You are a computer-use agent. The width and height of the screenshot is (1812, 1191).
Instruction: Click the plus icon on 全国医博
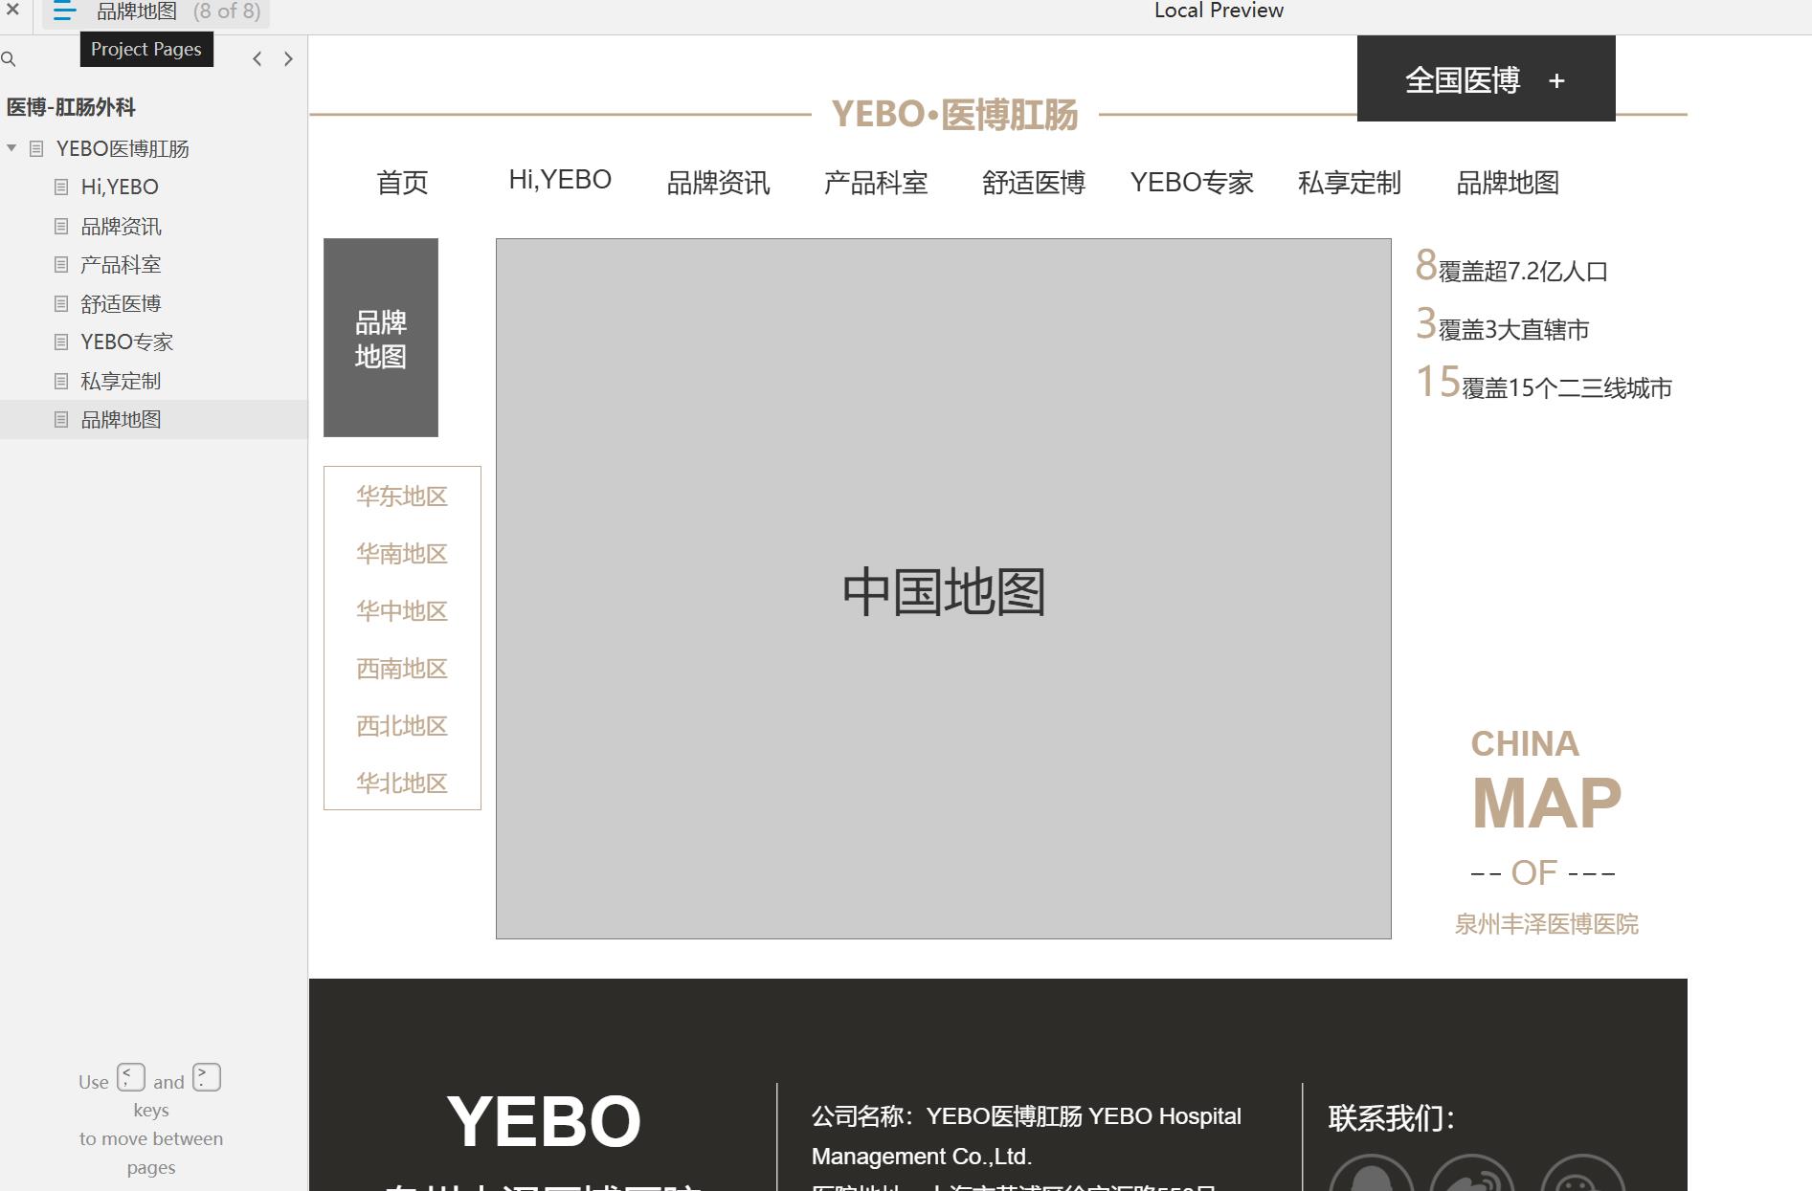[1556, 81]
